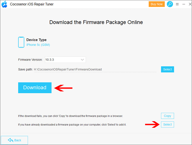This screenshot has width=192, height=145.
Task: Select an already downloaded firmware package
Action: (x=167, y=124)
